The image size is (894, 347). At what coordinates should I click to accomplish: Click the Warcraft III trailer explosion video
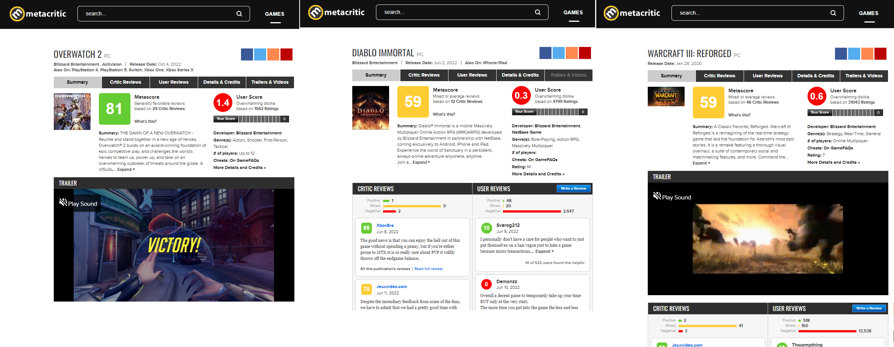[768, 239]
